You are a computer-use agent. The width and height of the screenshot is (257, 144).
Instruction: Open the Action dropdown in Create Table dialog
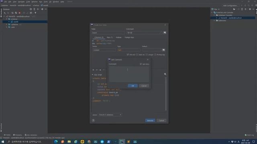pos(110,115)
